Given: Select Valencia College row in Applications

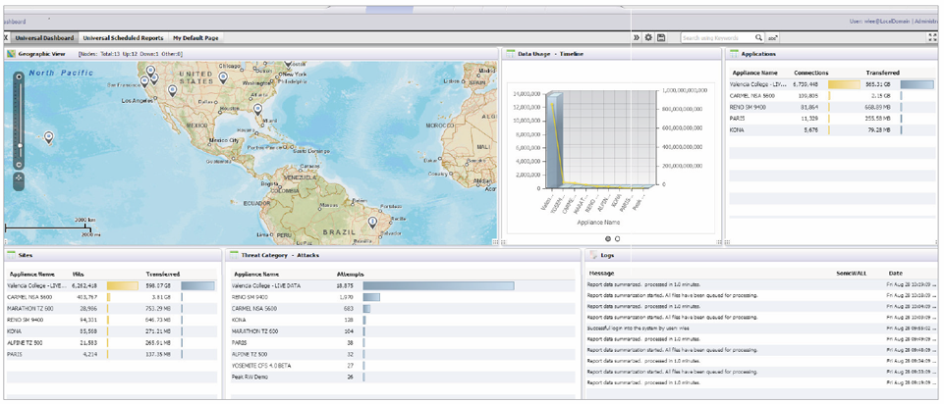Looking at the screenshot, I should (832, 84).
